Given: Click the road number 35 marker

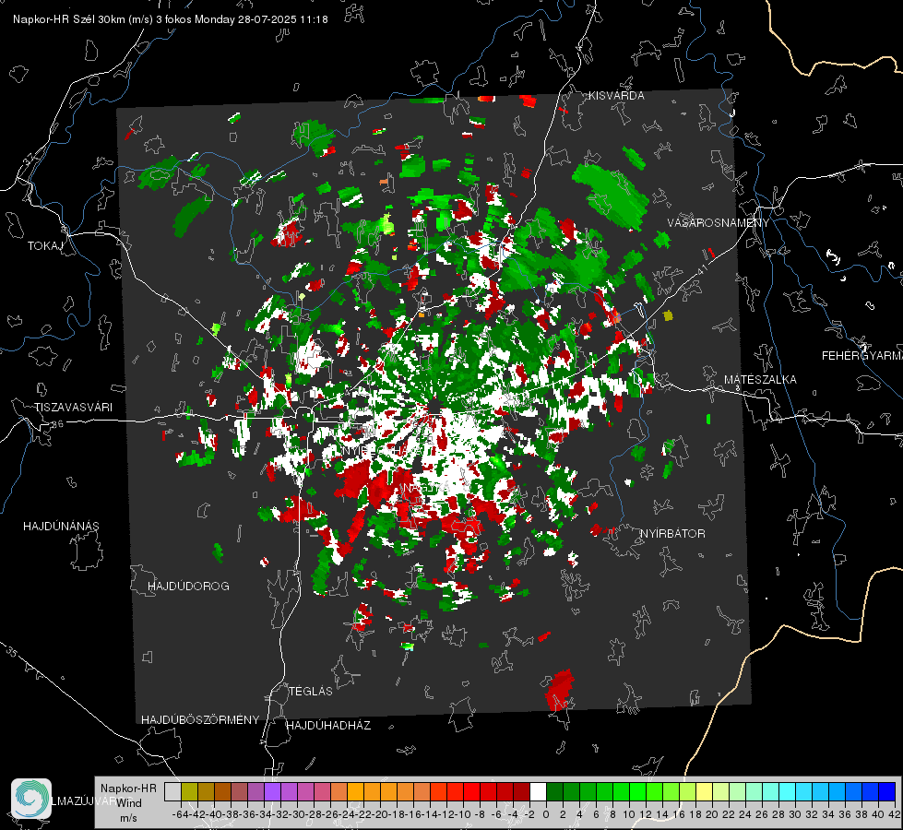Looking at the screenshot, I should pyautogui.click(x=12, y=652).
